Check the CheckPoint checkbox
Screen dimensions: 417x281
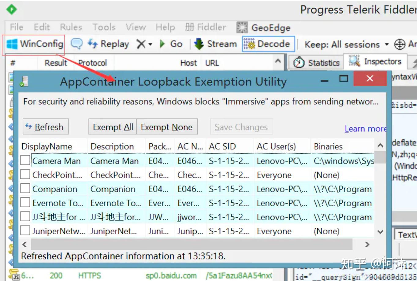[x=25, y=174]
